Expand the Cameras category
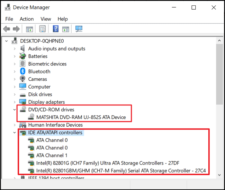Image resolution: width=225 pixels, height=190 pixels. coord(15,79)
